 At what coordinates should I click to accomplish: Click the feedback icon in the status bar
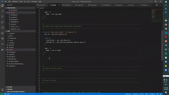(157, 94)
